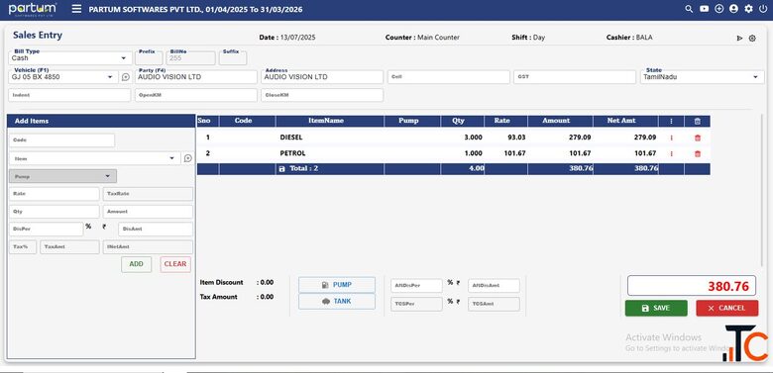Click the OpenKM field
The width and height of the screenshot is (773, 373).
click(196, 95)
